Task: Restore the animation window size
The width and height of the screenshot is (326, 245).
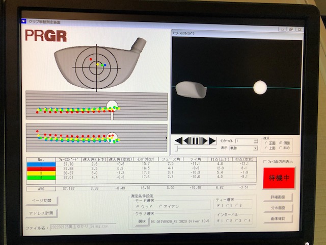Action: [x=291, y=30]
